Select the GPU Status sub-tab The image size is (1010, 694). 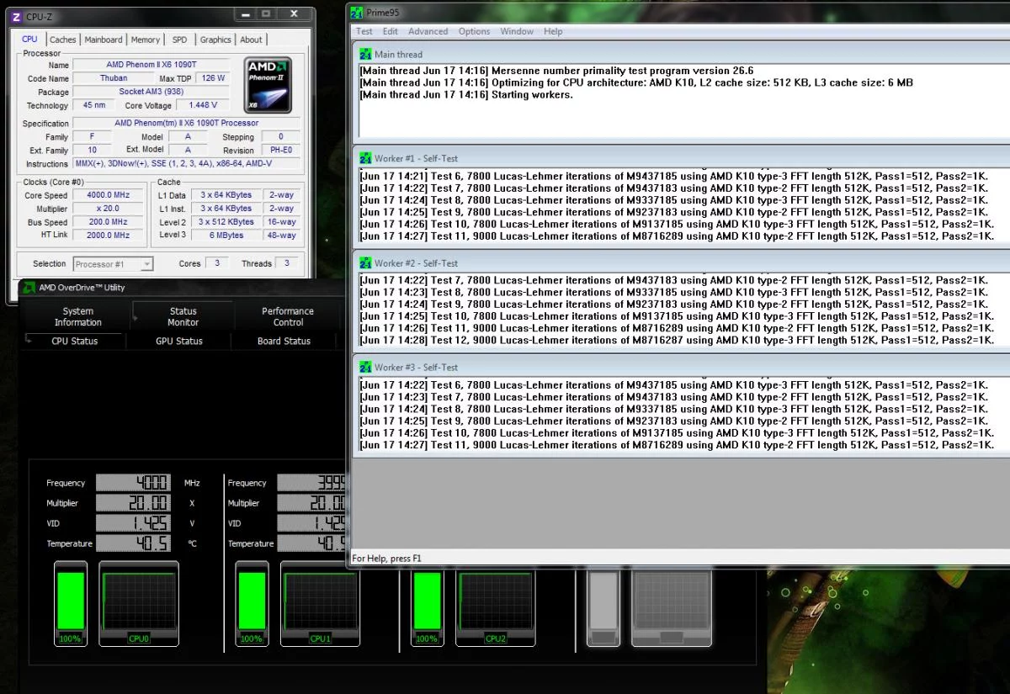point(179,342)
